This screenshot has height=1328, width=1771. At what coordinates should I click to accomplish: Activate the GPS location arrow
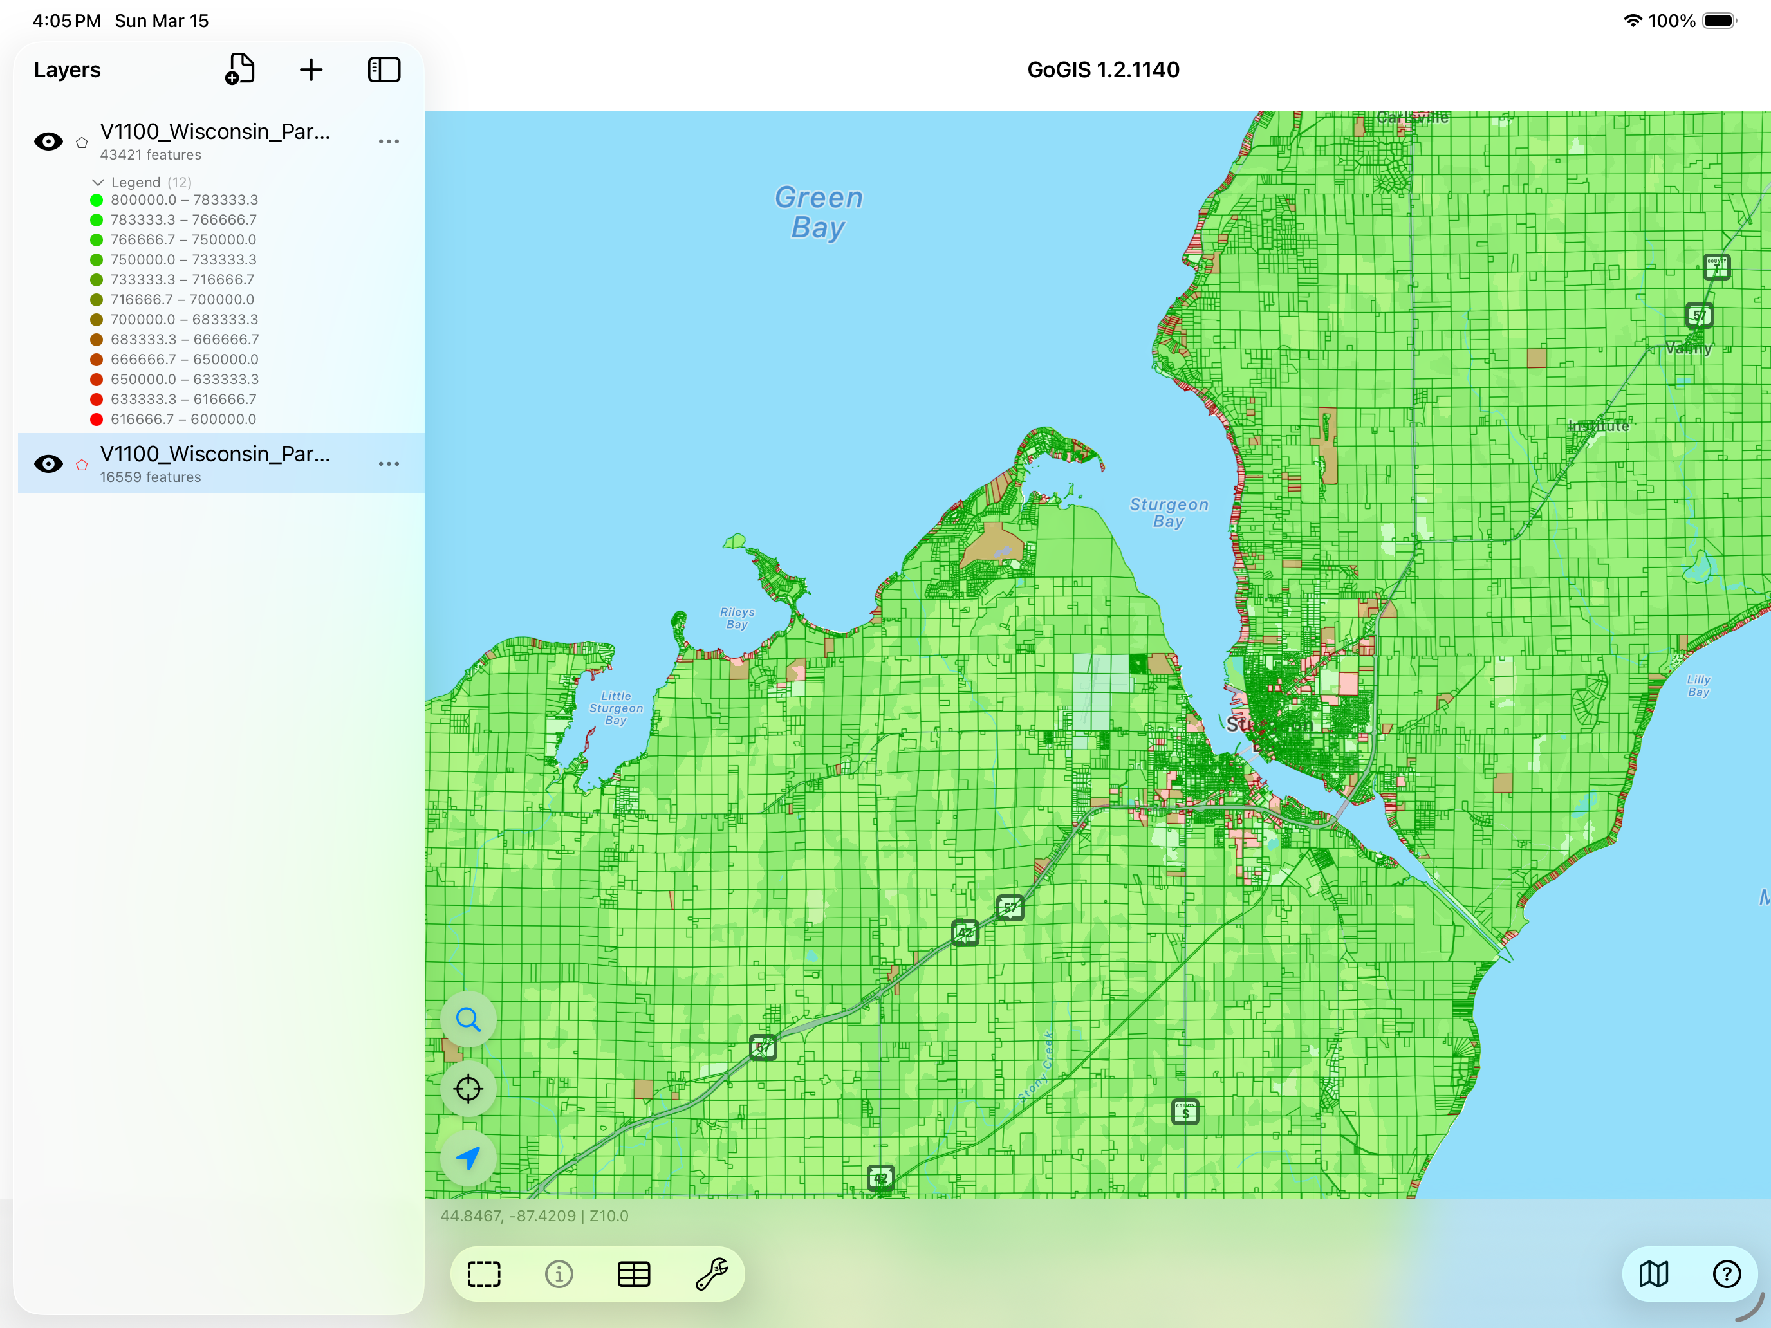click(468, 1158)
